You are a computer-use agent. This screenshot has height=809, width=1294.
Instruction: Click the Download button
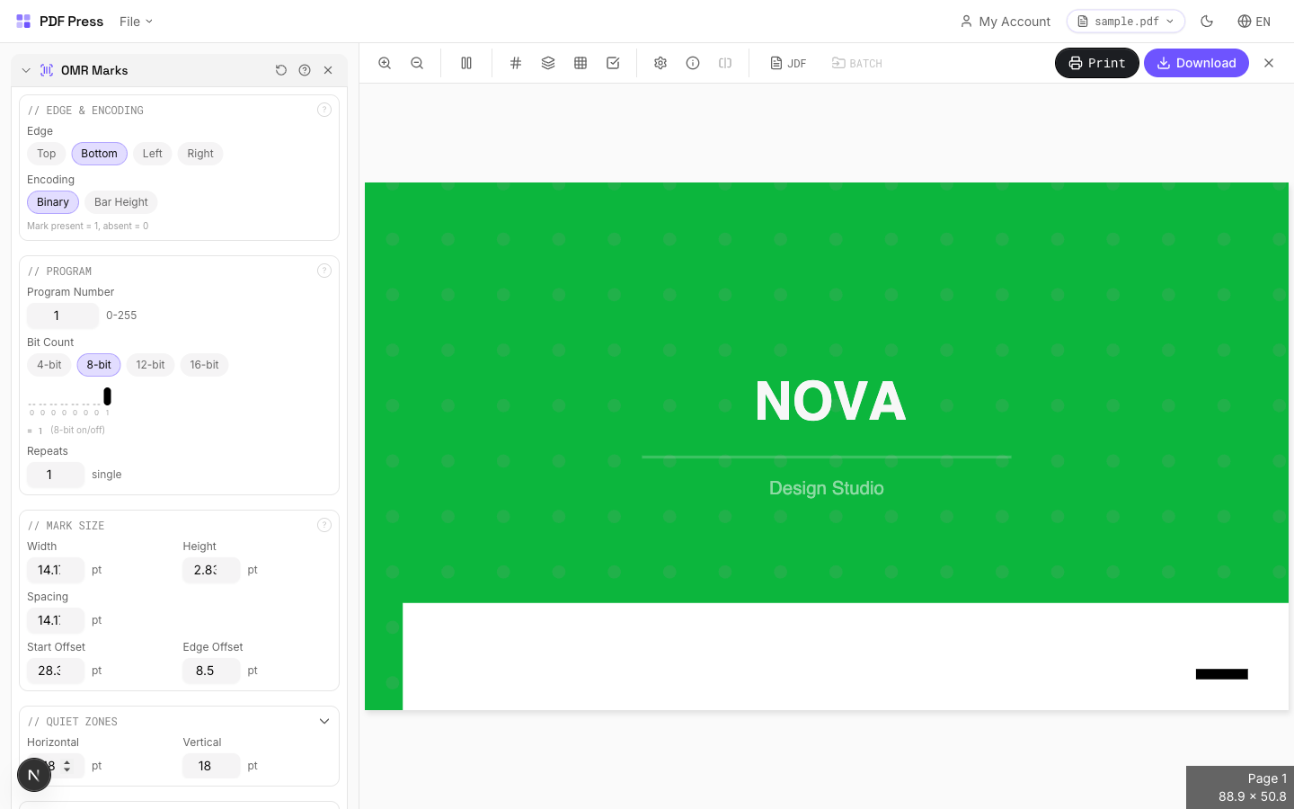(1196, 63)
